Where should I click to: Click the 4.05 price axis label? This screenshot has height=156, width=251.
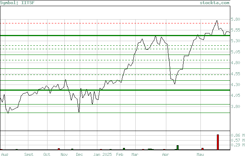pyautogui.click(x=235, y=95)
